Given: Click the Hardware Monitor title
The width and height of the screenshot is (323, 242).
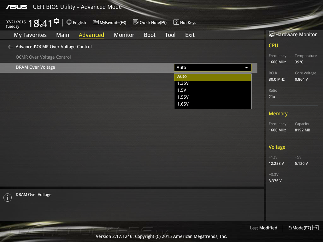Looking at the screenshot, I should (x=296, y=35).
